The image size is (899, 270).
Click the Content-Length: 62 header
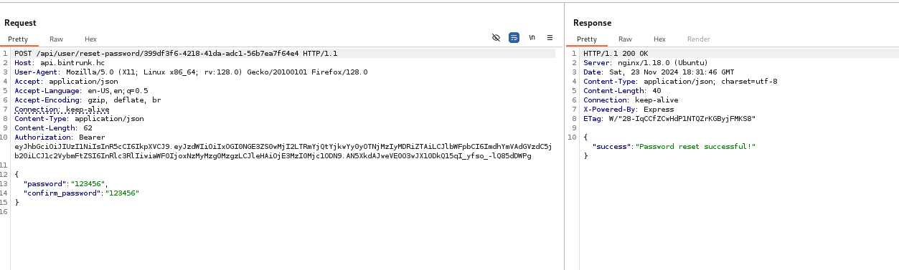point(53,128)
